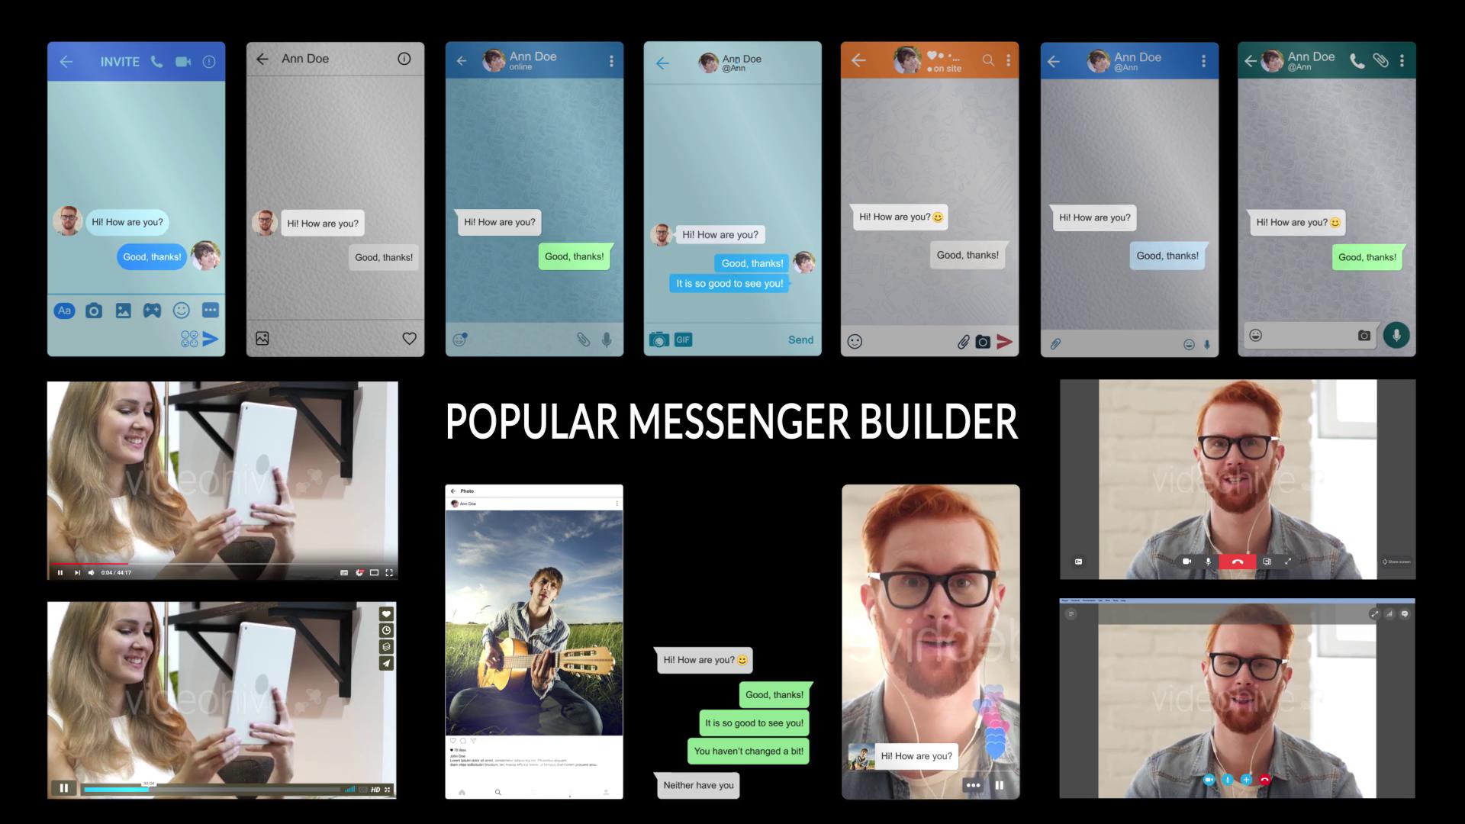The image size is (1465, 824).
Task: Open INVITE screen messenger tab
Action: pos(119,60)
